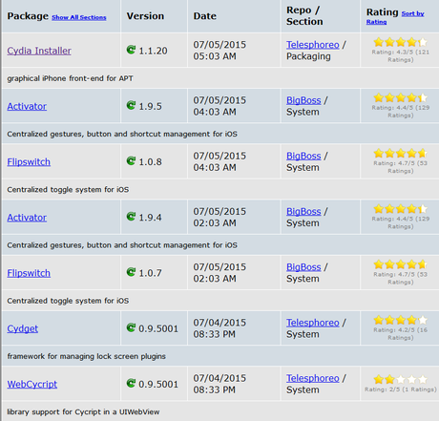Open Telesphoreo repo link in WebCycript row
The height and width of the screenshot is (421, 439).
point(313,378)
